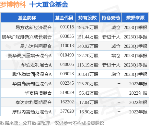Click the 基金简称 column header

pyautogui.click(x=27, y=18)
